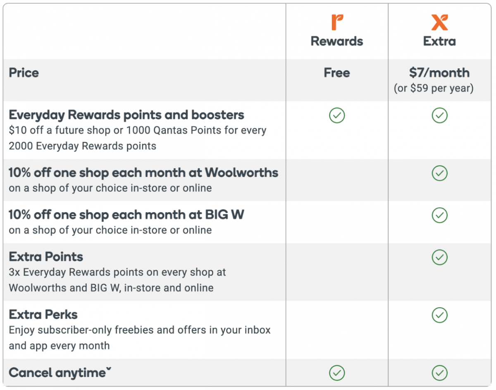Screen dimensions: 496x390
Task: Click Extra checkmark for BIG W 10% off
Action: (439, 215)
